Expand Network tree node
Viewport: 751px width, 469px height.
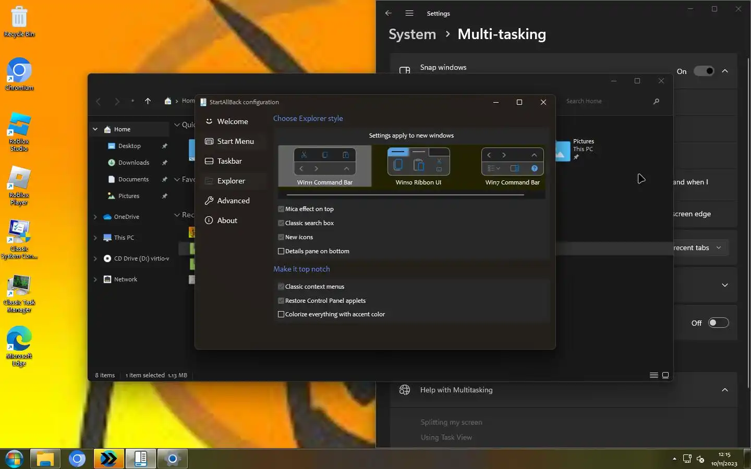95,279
